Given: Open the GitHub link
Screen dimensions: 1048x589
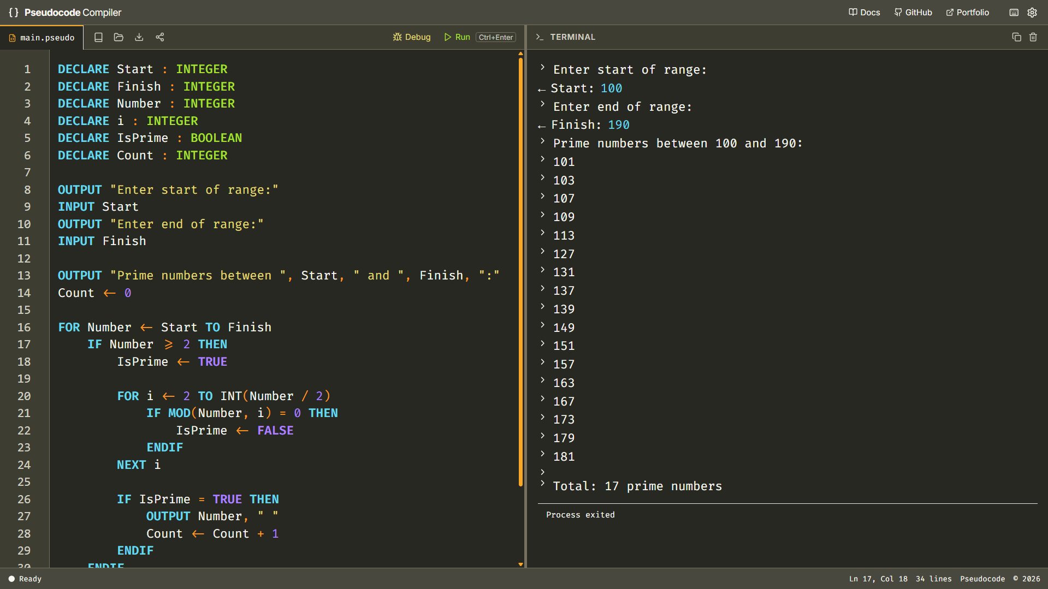Looking at the screenshot, I should click(913, 13).
